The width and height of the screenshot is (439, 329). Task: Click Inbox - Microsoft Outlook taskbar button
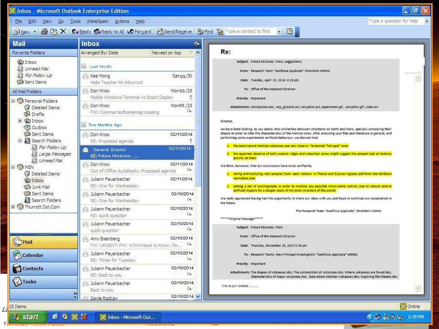tap(128, 317)
